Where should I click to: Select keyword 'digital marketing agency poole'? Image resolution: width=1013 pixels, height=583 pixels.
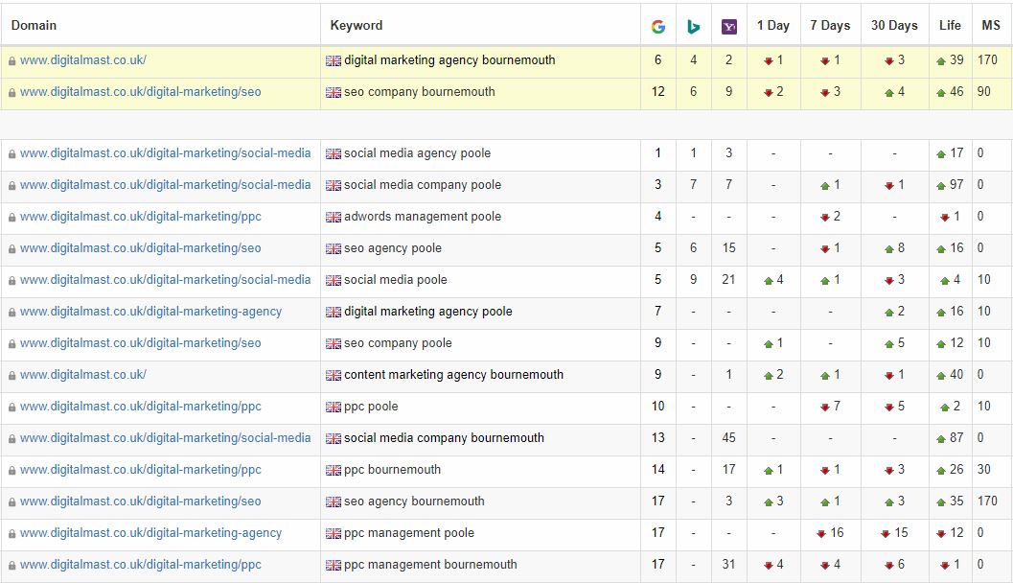[x=428, y=312]
